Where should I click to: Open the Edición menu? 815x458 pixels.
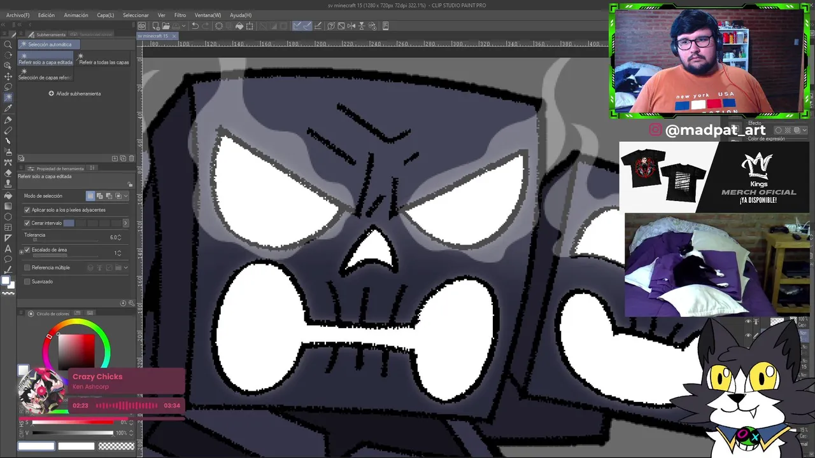click(x=46, y=15)
